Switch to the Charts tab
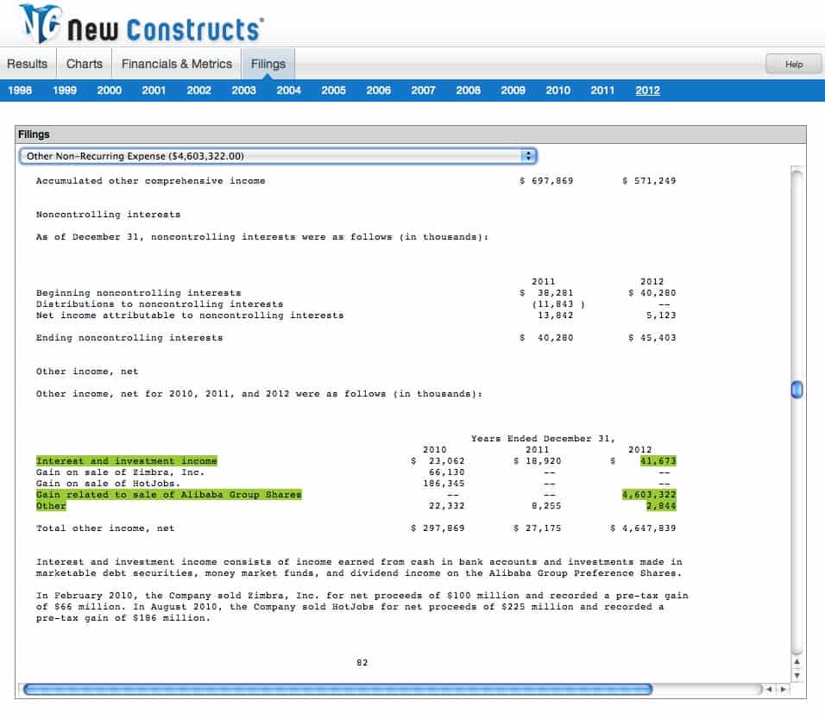The width and height of the screenshot is (825, 719). [85, 64]
